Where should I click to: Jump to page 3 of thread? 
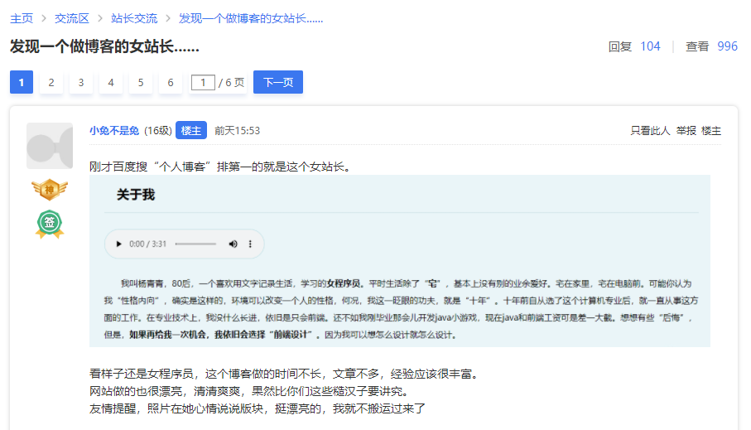click(x=80, y=82)
